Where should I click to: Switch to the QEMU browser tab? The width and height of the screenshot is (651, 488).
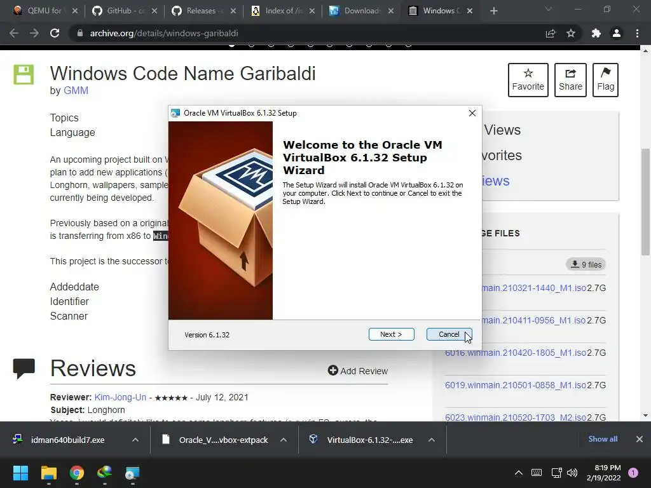43,11
